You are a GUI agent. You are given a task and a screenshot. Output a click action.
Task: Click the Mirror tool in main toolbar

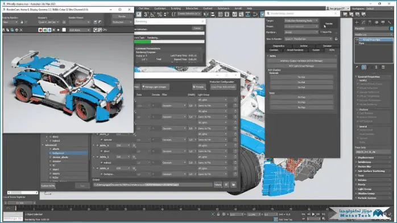pyautogui.click(x=206, y=14)
